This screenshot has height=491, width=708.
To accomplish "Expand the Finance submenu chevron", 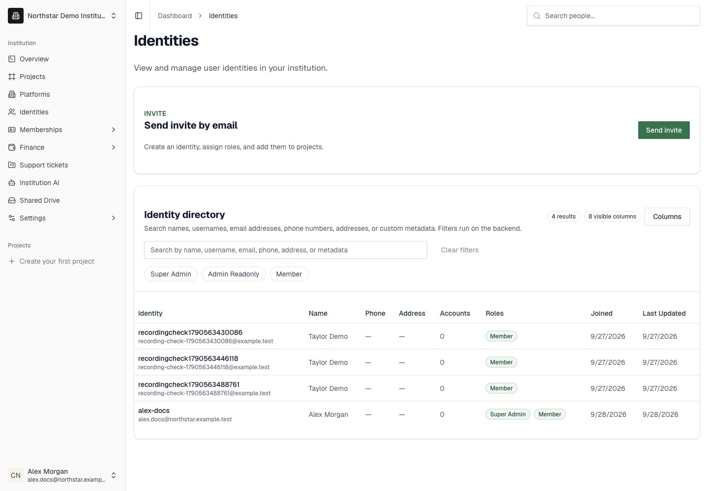I will pos(114,147).
